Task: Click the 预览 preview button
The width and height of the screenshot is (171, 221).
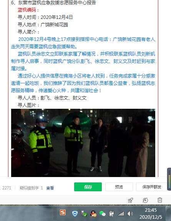Action: point(119,187)
